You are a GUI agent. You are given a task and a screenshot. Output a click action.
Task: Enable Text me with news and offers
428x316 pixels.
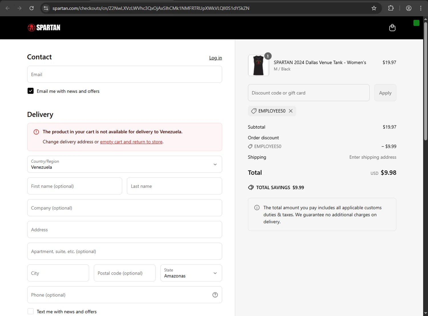tap(31, 311)
